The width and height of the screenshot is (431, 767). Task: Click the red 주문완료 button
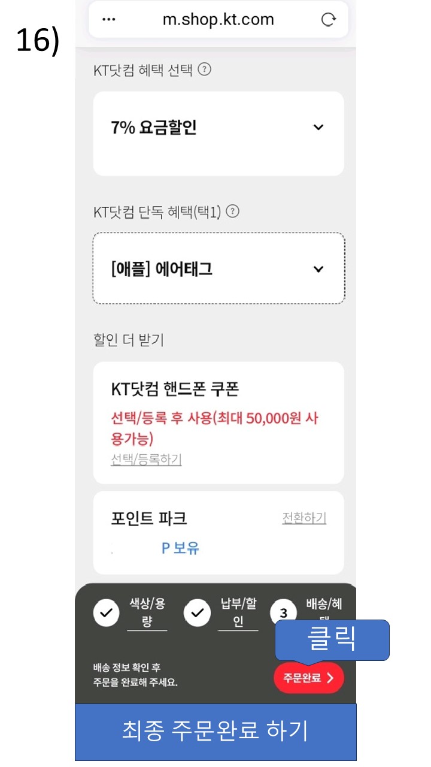[309, 678]
